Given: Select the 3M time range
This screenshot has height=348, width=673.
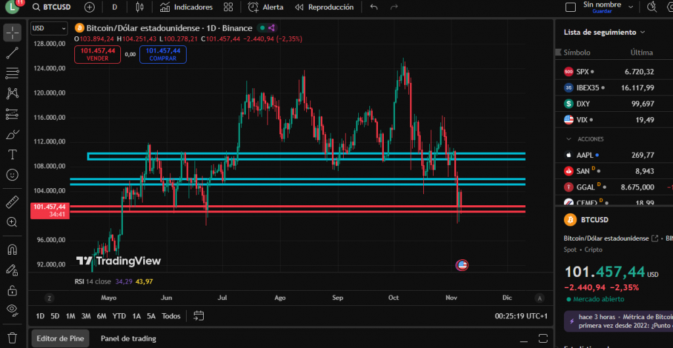Looking at the screenshot, I should (x=86, y=316).
